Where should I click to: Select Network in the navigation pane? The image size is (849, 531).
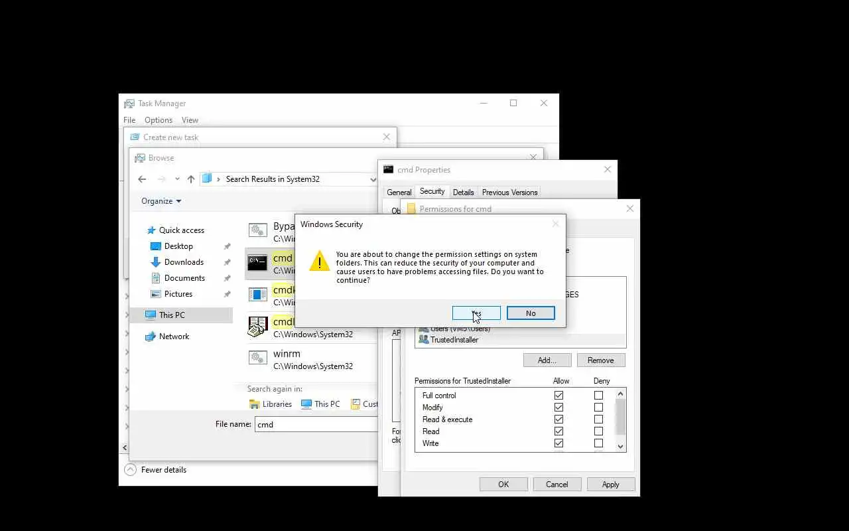click(174, 337)
